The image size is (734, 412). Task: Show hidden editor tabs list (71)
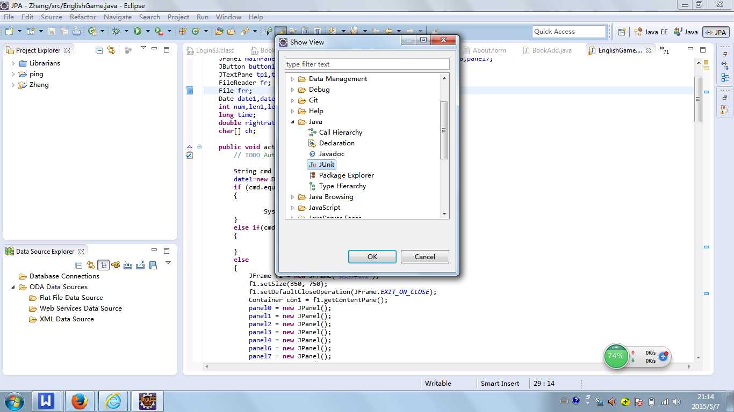[665, 50]
